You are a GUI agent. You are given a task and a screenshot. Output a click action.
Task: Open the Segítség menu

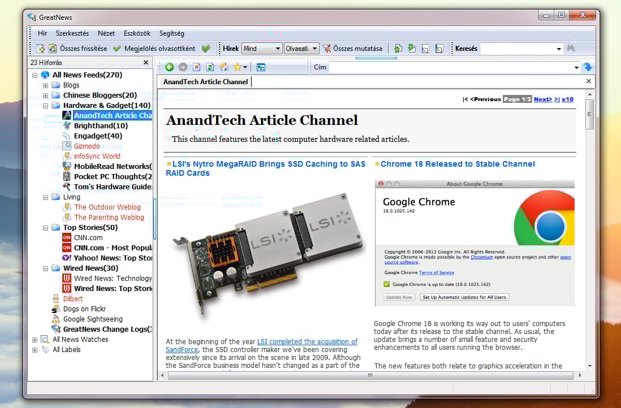172,33
